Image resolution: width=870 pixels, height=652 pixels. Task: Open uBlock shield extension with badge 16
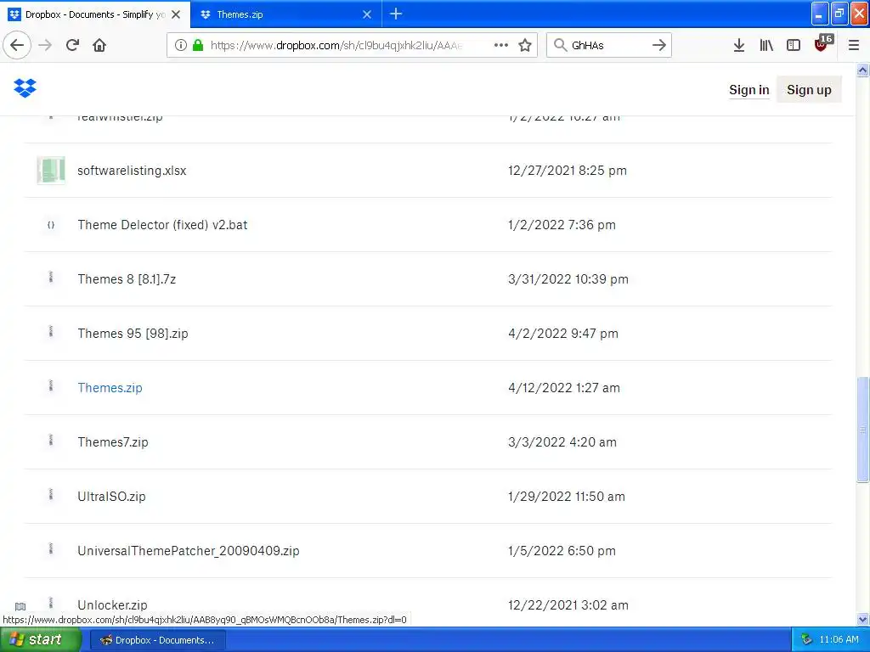pos(822,44)
